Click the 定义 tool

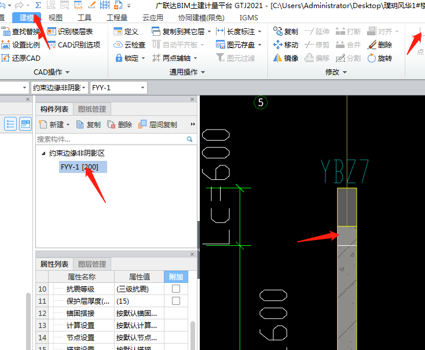coord(126,32)
